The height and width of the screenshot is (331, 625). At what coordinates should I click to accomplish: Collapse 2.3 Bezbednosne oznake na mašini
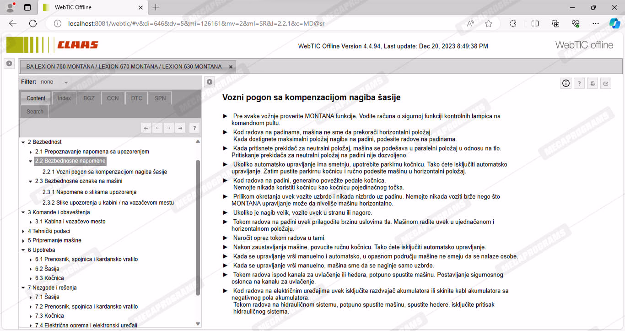click(31, 181)
